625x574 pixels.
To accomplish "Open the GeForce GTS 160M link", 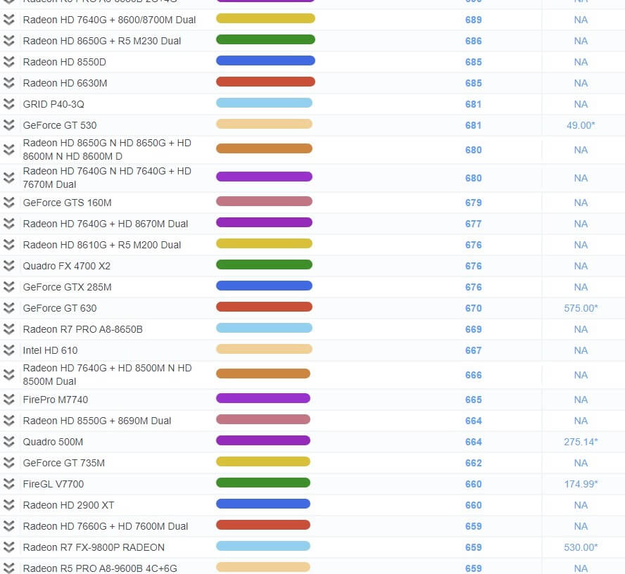I will [68, 203].
